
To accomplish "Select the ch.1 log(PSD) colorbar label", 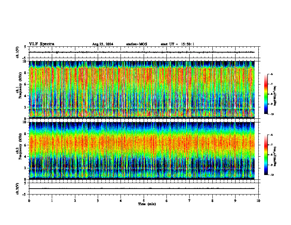I will [x=275, y=96].
